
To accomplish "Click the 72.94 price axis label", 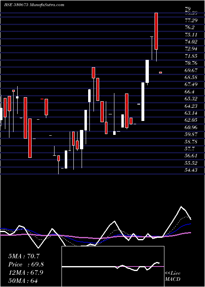I will pyautogui.click(x=191, y=49).
